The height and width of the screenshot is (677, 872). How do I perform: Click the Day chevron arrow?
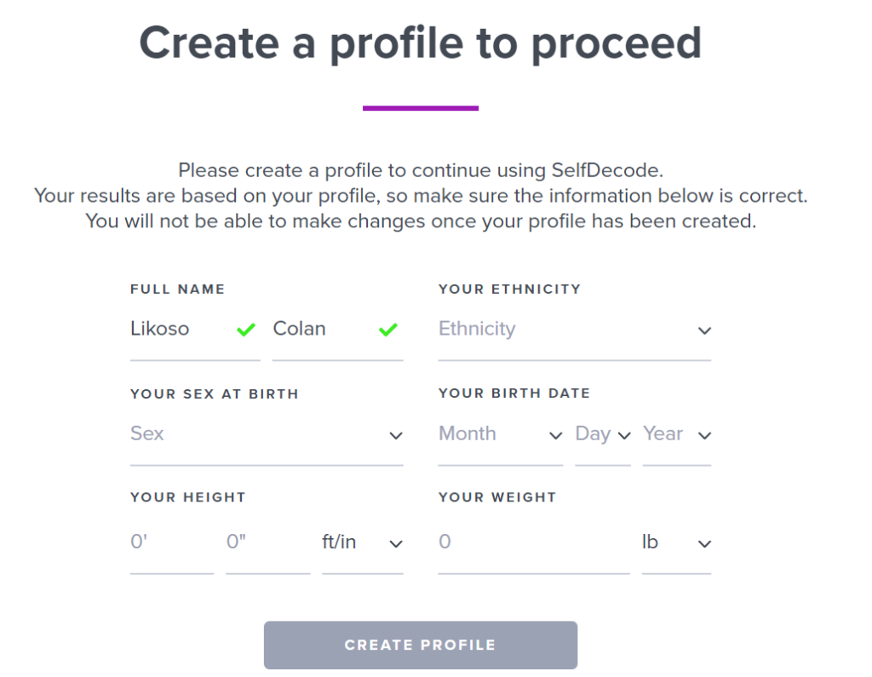coord(624,435)
